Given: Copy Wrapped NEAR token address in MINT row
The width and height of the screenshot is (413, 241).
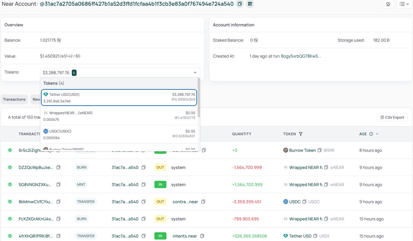Looking at the screenshot, I should (326, 185).
